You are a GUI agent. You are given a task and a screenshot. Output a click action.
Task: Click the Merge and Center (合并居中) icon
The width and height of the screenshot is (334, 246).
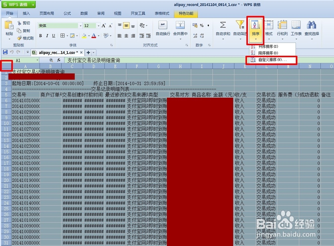(x=180, y=25)
